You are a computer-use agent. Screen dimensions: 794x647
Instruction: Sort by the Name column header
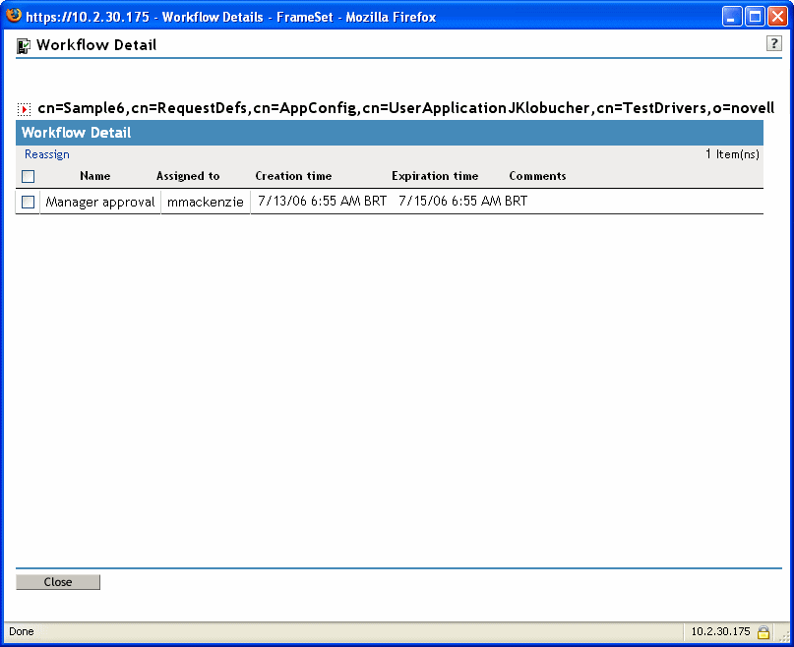click(x=95, y=176)
